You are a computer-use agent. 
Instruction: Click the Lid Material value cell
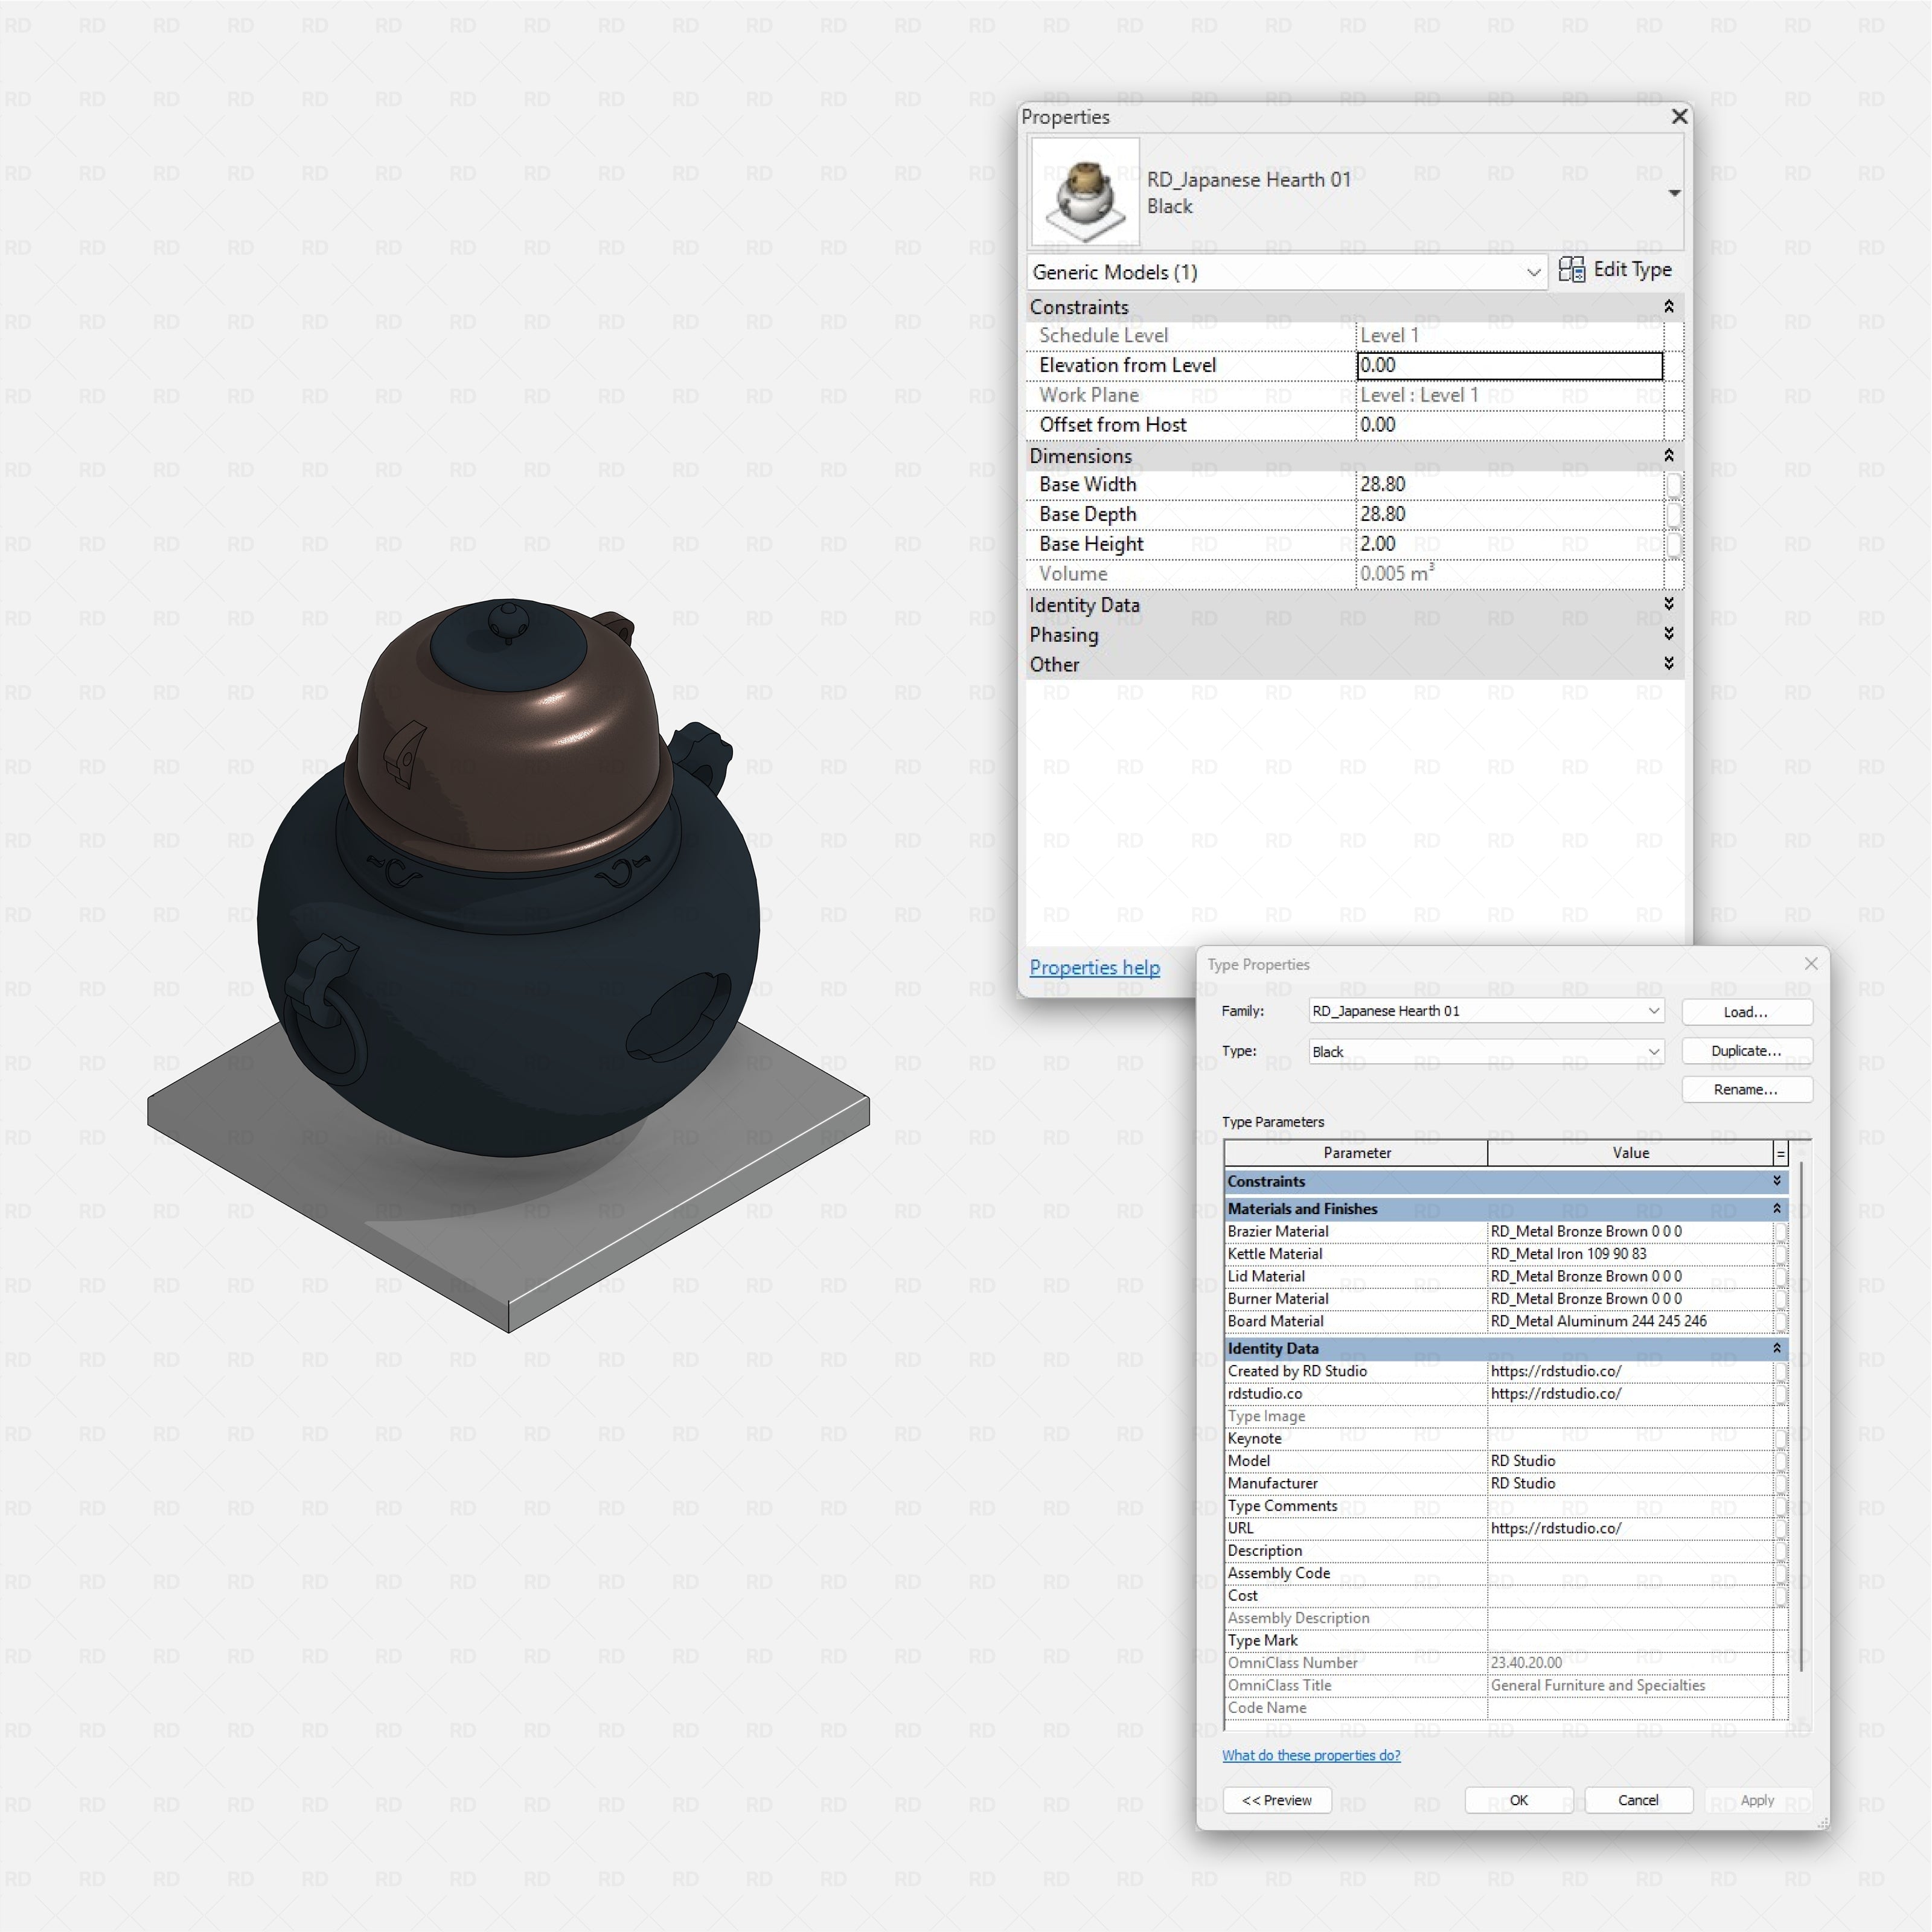pos(1629,1277)
